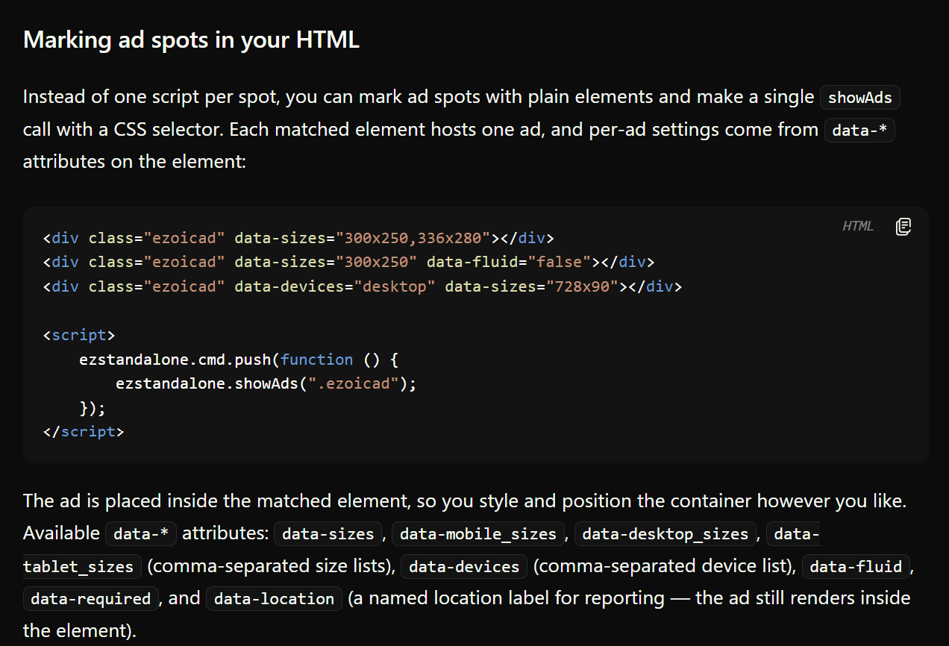
Task: Click the 'data-fluid' inline code tag
Action: [856, 567]
